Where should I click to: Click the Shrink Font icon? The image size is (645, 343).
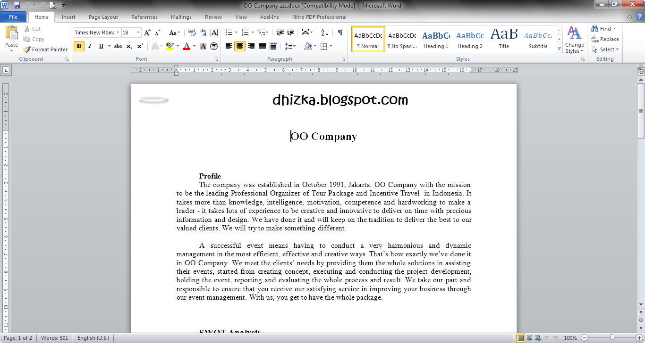158,33
